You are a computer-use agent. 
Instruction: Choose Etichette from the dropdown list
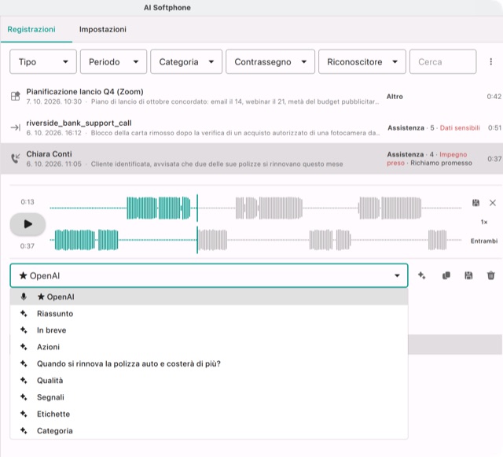[209, 414]
